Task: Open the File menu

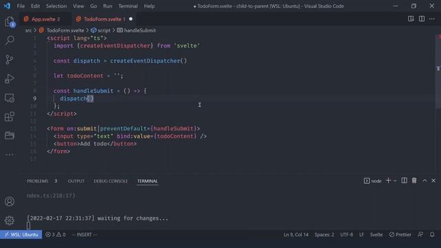Action: [21, 6]
